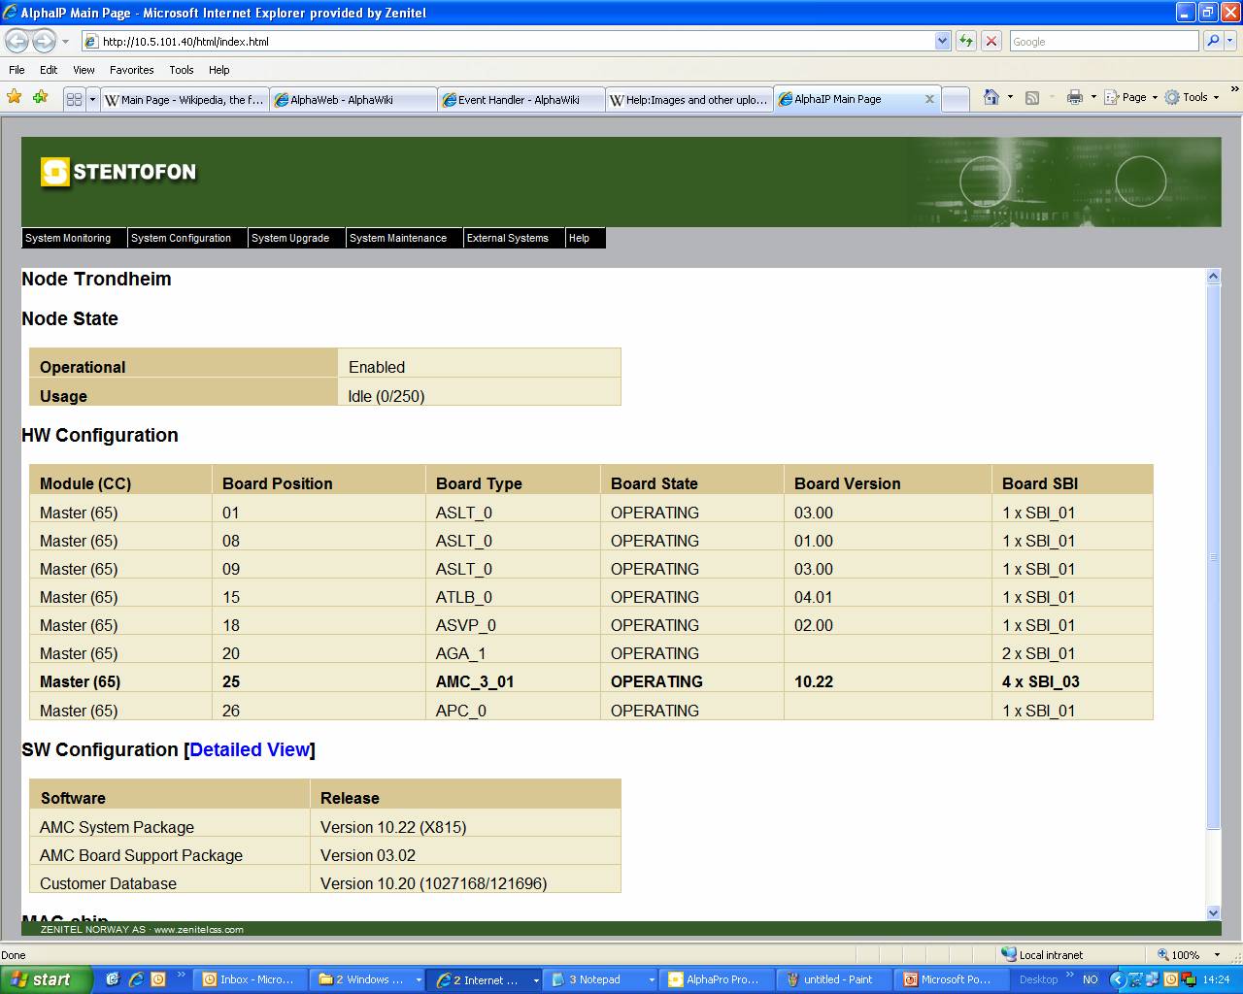The width and height of the screenshot is (1243, 994).
Task: Click inside the Google search field
Action: (1102, 41)
